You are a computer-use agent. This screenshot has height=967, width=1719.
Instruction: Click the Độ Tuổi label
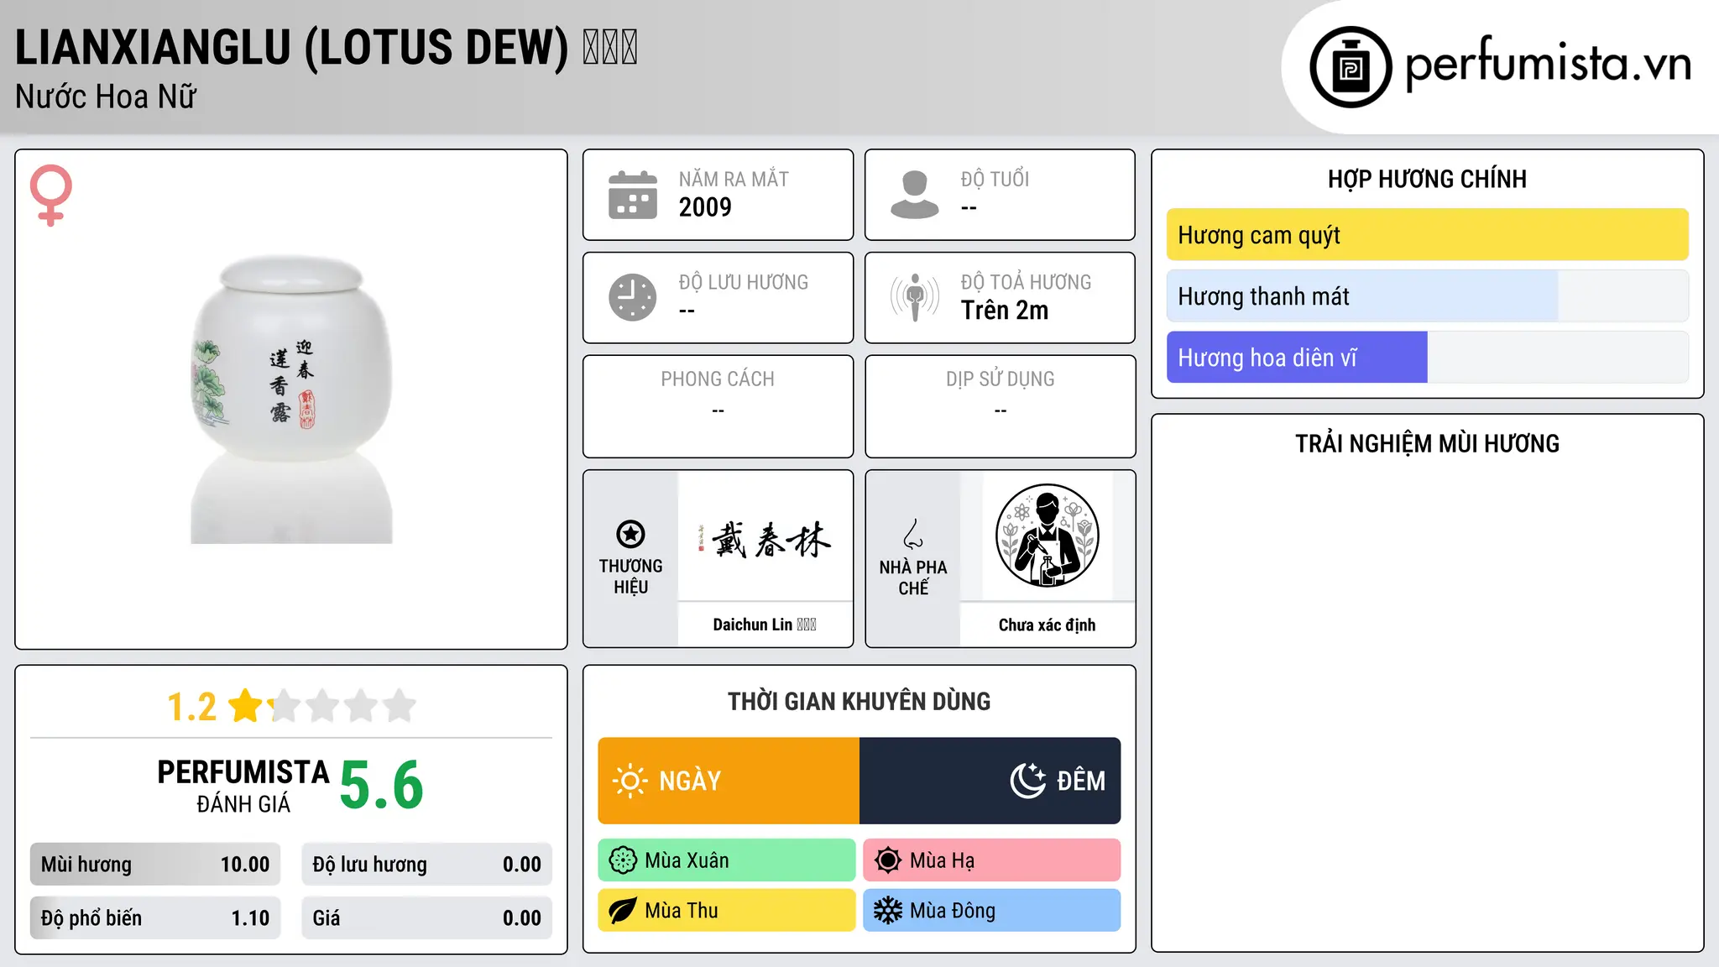(x=995, y=180)
